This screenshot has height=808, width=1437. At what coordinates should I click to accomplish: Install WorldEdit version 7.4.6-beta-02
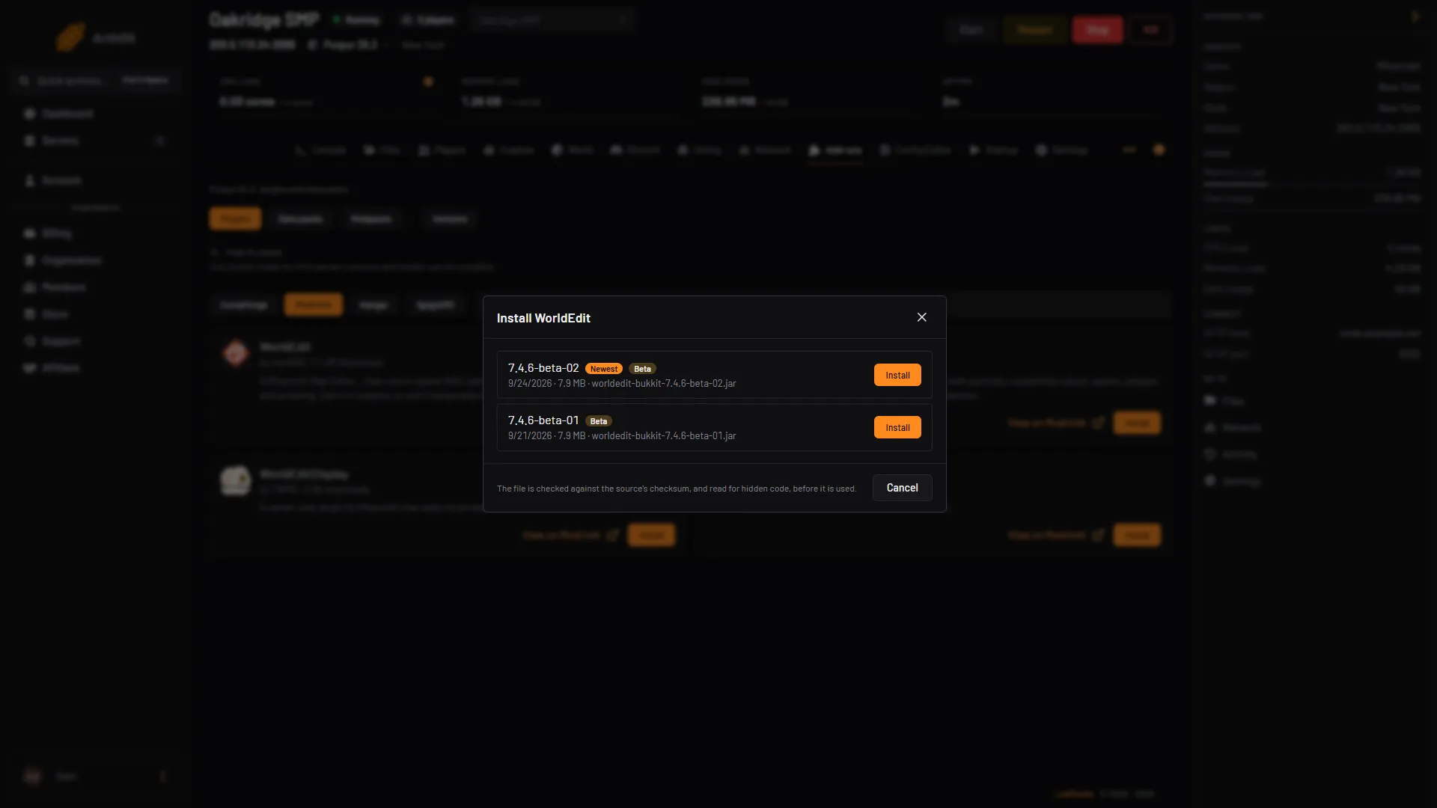pyautogui.click(x=897, y=375)
